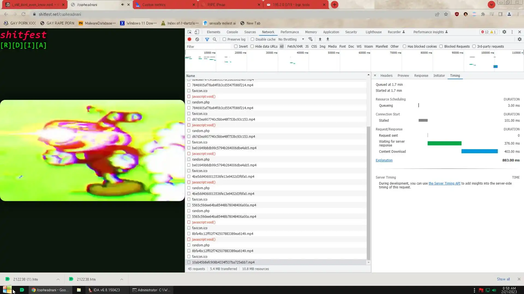The height and width of the screenshot is (294, 524).
Task: Open the Headers tab in request details
Action: pos(386,75)
